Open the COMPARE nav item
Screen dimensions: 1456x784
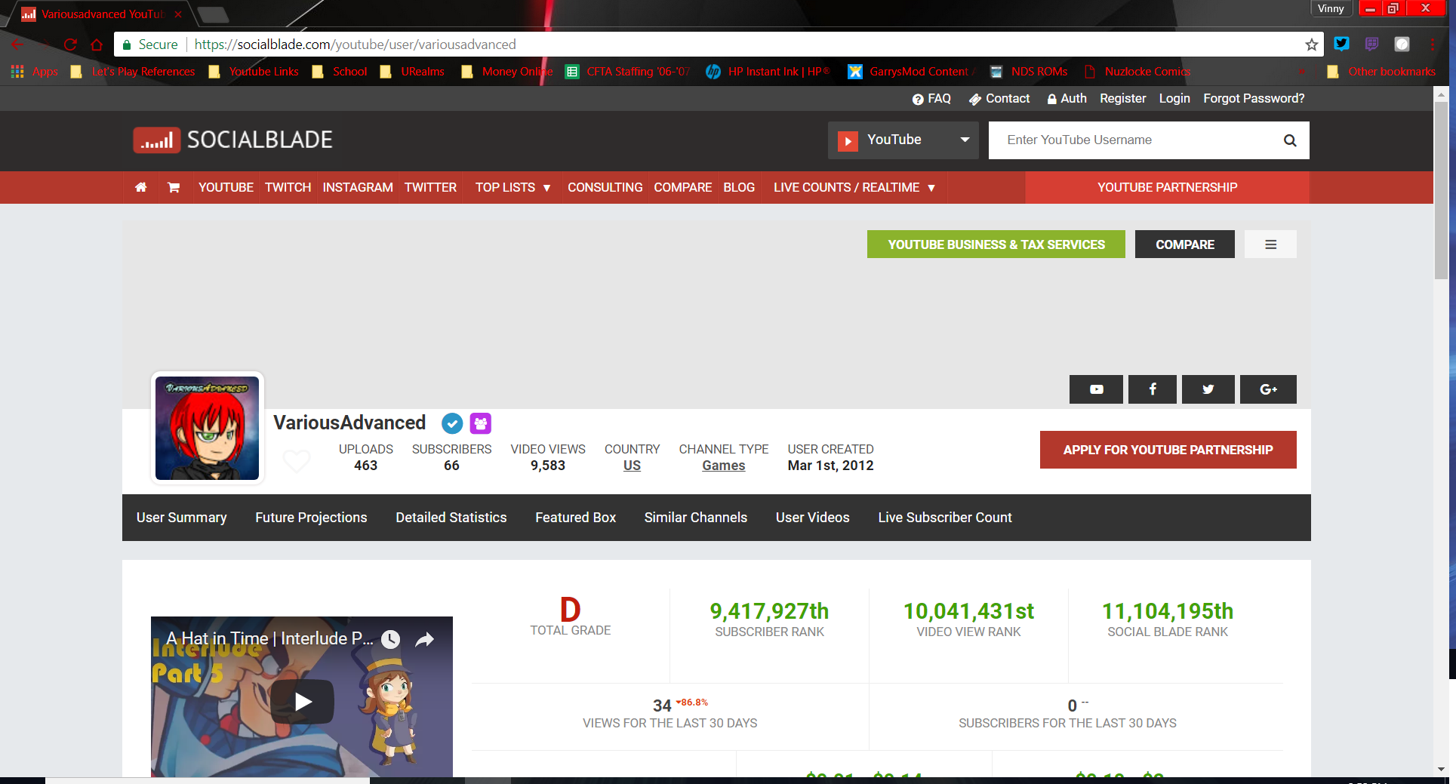(x=683, y=187)
